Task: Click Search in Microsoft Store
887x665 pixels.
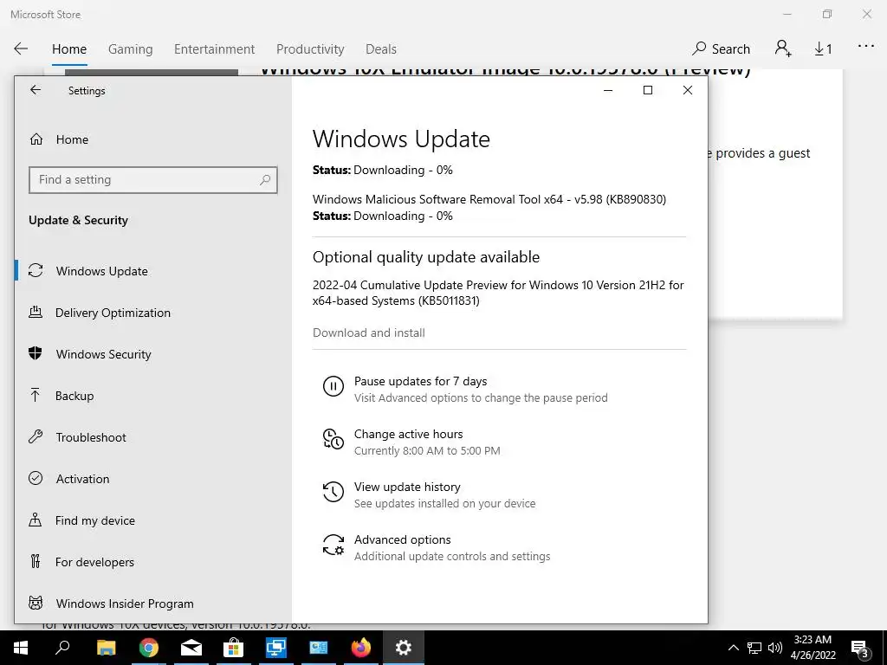Action: tap(721, 49)
